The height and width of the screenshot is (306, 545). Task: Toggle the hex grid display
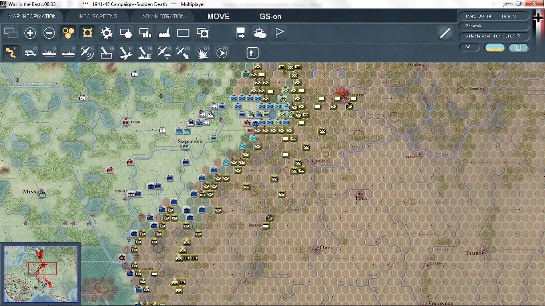[68, 33]
